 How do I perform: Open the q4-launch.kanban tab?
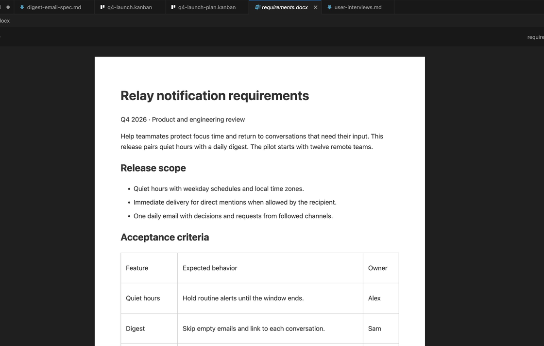[x=129, y=7]
